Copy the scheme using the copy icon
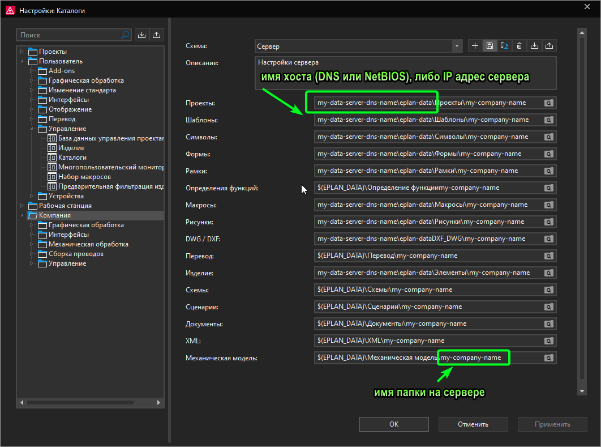 click(505, 46)
